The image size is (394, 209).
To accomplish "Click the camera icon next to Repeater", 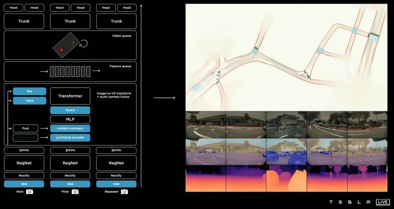I will (124, 192).
